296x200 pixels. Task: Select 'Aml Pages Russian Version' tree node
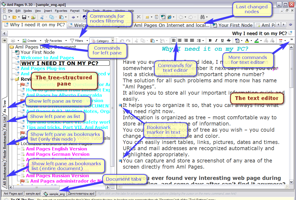[x=57, y=176]
